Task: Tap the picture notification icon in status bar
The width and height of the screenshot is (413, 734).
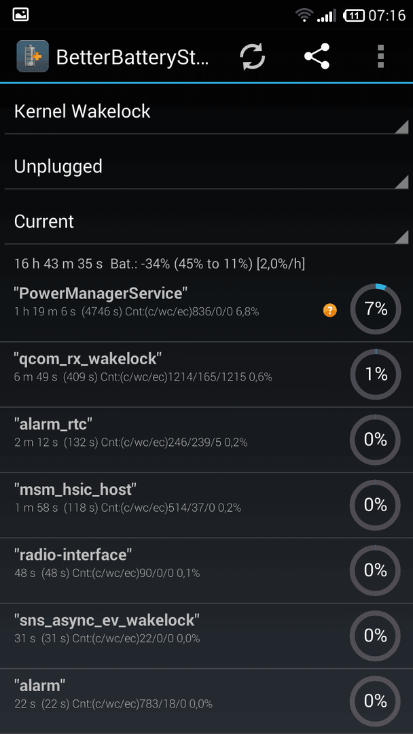Action: (x=20, y=14)
